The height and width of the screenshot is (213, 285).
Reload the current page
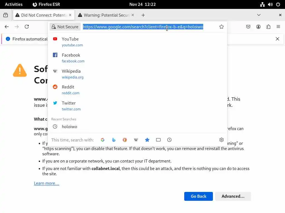pyautogui.click(x=27, y=27)
